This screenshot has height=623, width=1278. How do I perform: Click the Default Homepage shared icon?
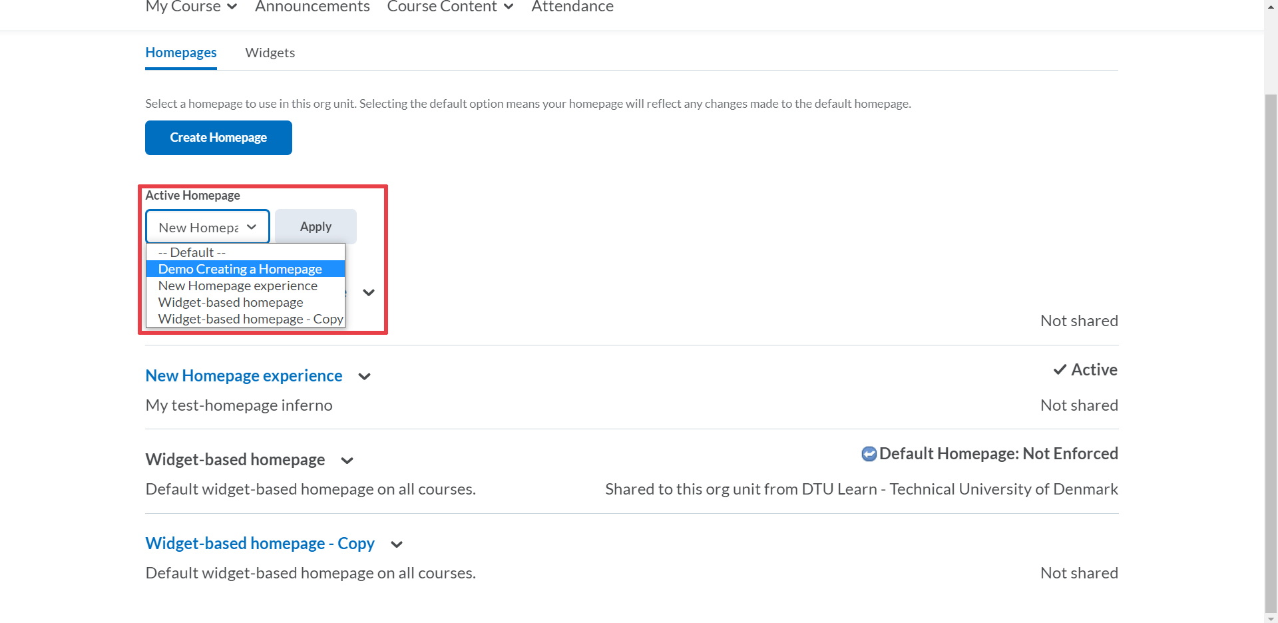coord(869,454)
